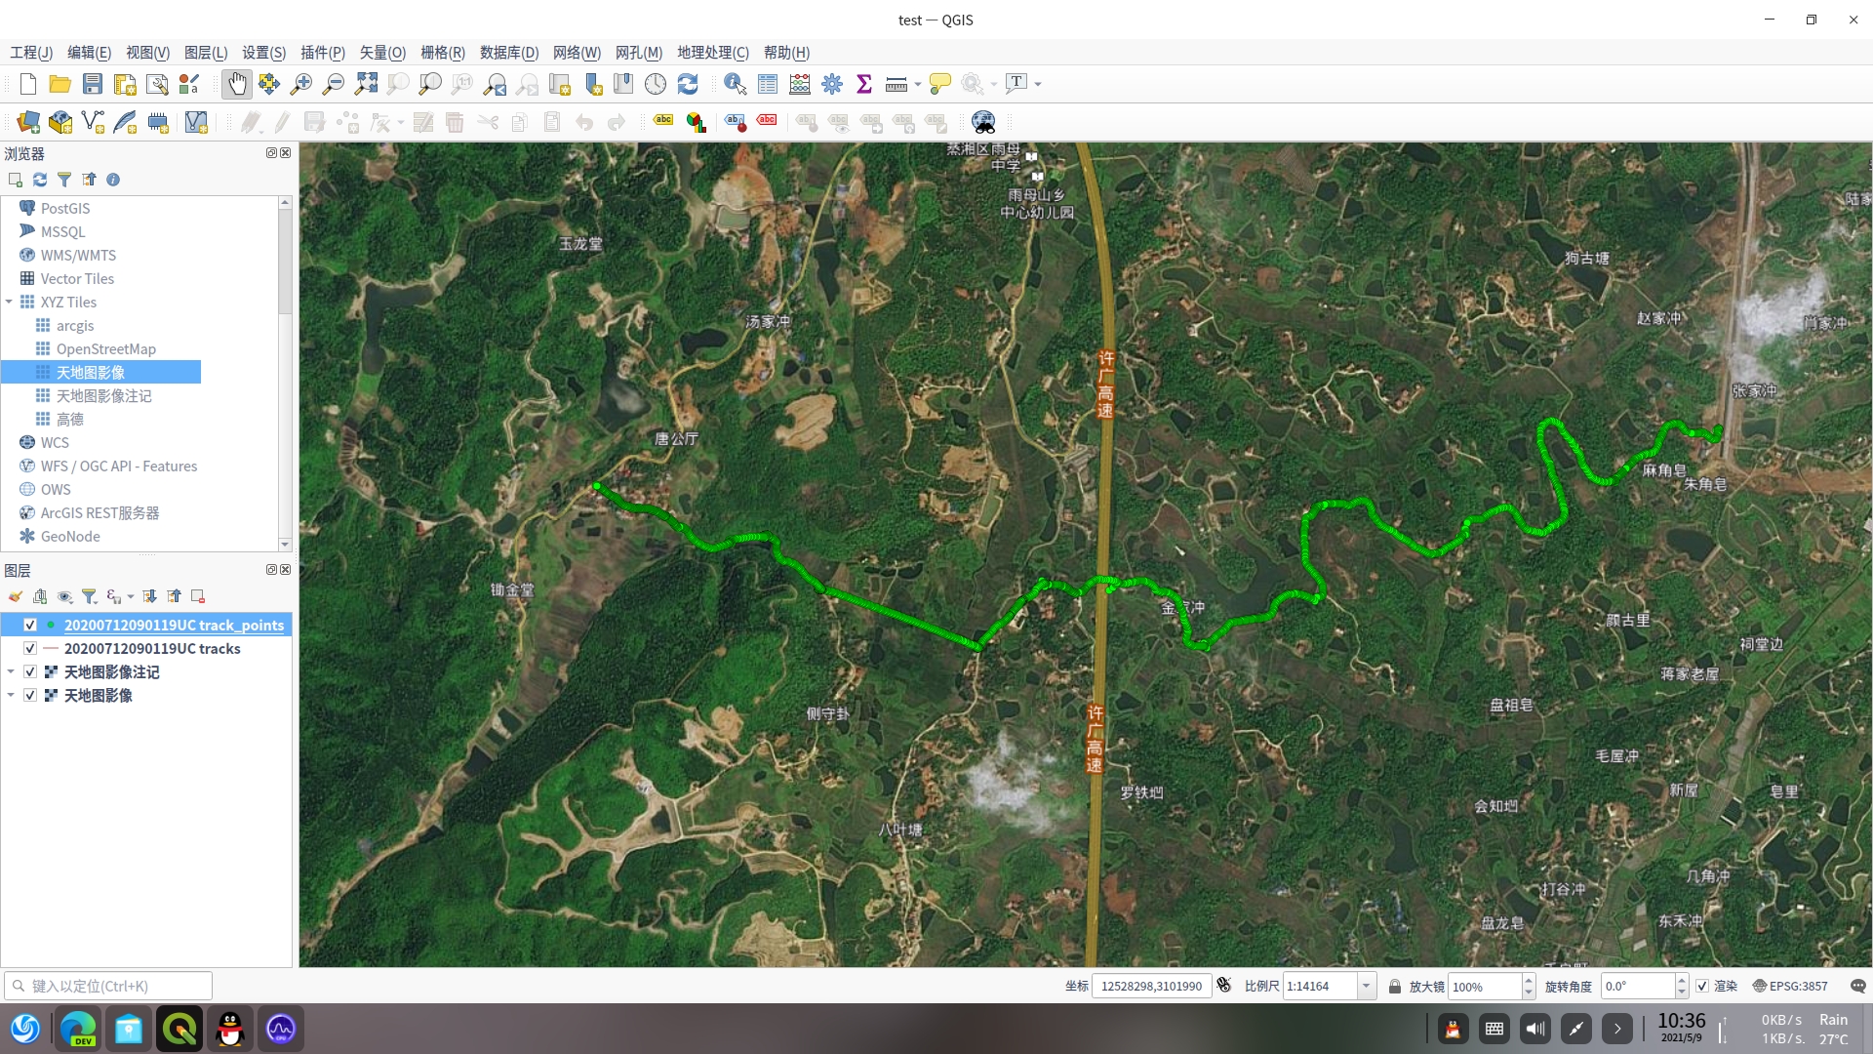This screenshot has width=1873, height=1054.
Task: Select OpenStreetMap in browser tree
Action: pos(105,348)
